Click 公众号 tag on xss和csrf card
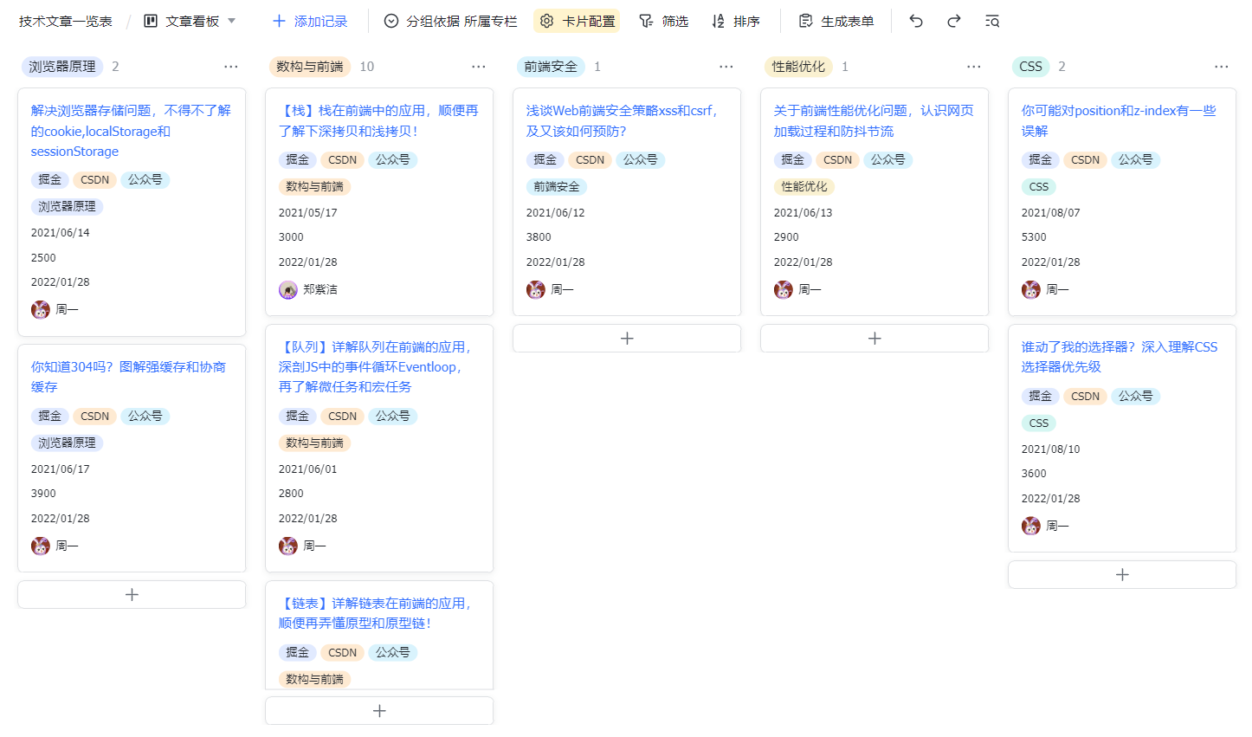1252x737 pixels. coord(641,160)
